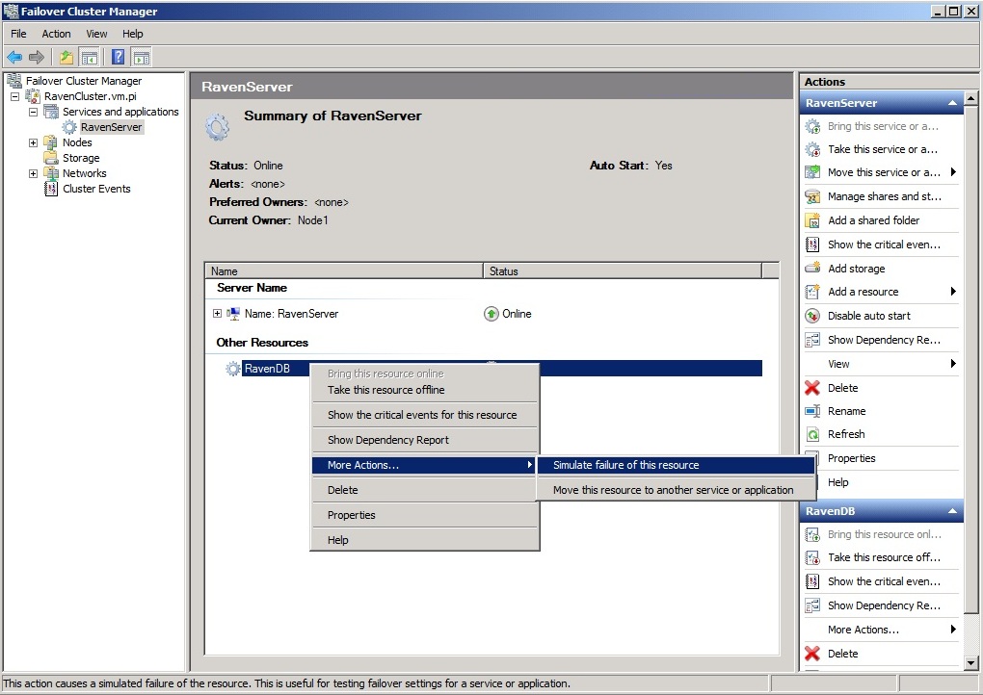Open the Action menu
Image resolution: width=983 pixels, height=695 pixels.
click(56, 34)
